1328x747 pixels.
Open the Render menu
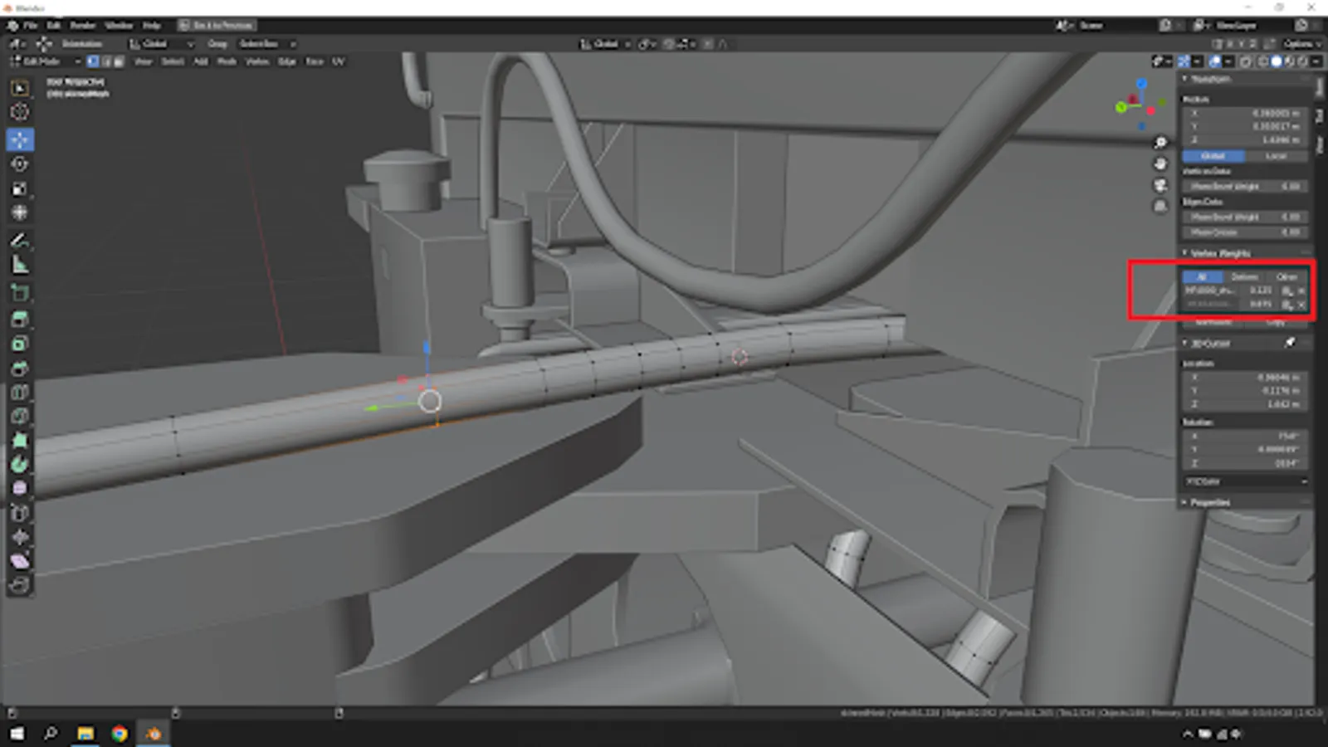[82, 26]
